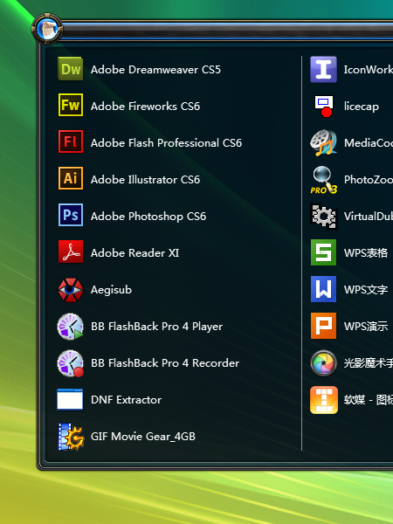Open the Adobe Dreamweaver CS5 icon

click(70, 69)
